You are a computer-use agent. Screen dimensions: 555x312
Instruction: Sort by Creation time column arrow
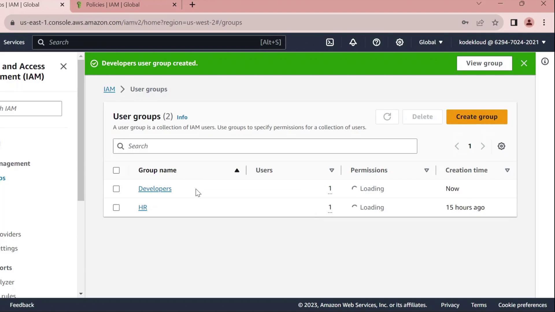507,170
